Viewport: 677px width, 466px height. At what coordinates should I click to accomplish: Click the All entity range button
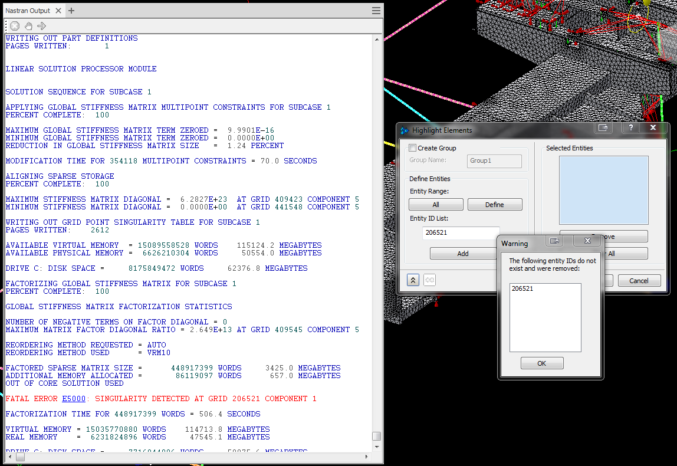[435, 205]
